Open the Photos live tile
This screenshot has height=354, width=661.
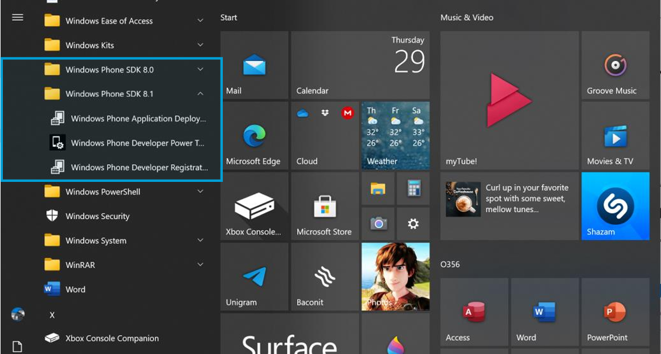(395, 277)
